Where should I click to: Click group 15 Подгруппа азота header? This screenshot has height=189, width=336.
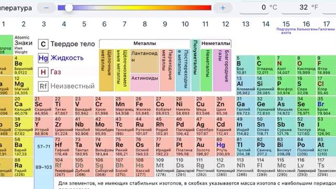[286, 27]
